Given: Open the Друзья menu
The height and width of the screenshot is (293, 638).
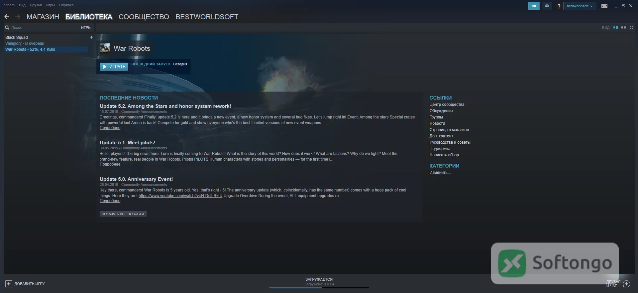Looking at the screenshot, I should pyautogui.click(x=36, y=5).
